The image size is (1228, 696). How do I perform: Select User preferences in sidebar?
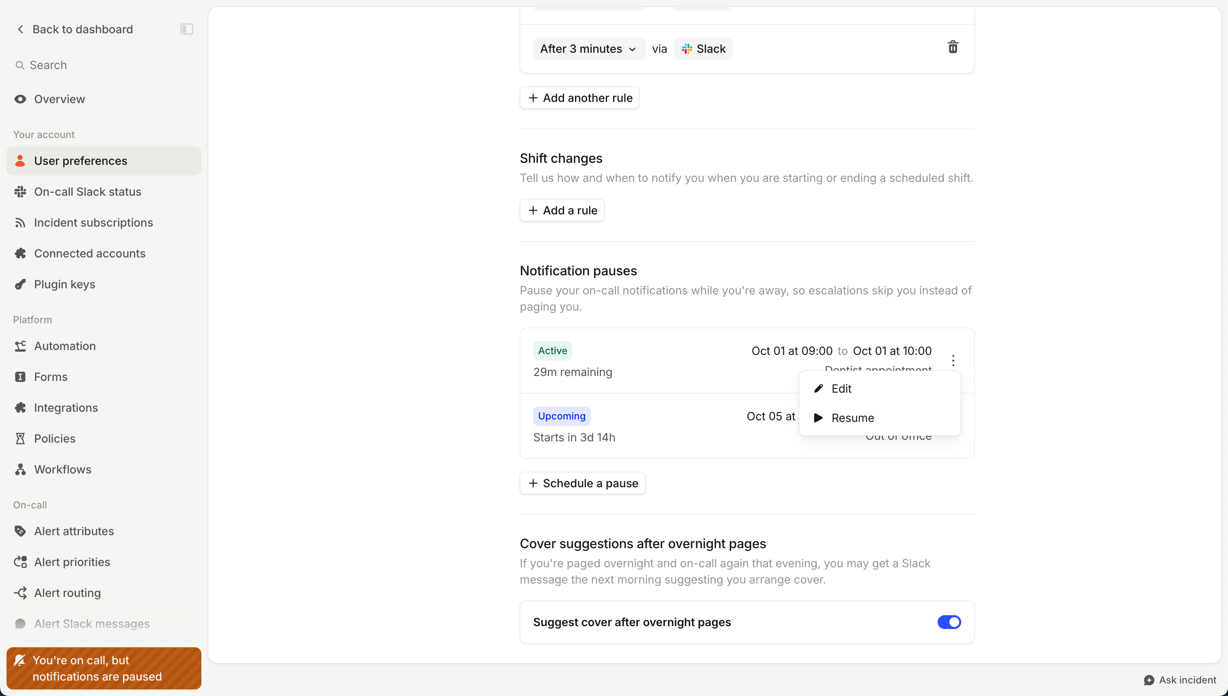click(104, 161)
